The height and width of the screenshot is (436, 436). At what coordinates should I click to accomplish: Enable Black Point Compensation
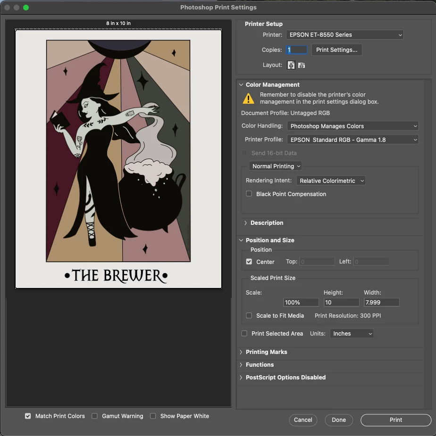point(249,194)
